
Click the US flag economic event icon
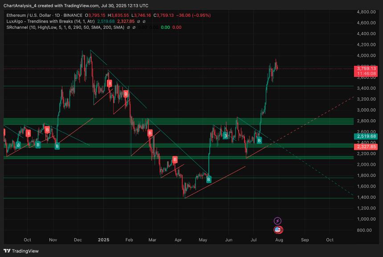click(x=277, y=230)
